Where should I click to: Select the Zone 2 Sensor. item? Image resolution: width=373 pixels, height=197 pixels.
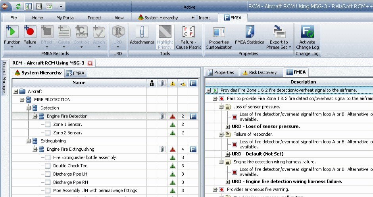67,133
